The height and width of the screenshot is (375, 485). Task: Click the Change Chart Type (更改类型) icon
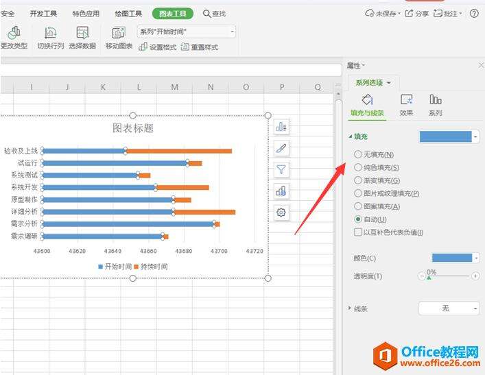[14, 33]
